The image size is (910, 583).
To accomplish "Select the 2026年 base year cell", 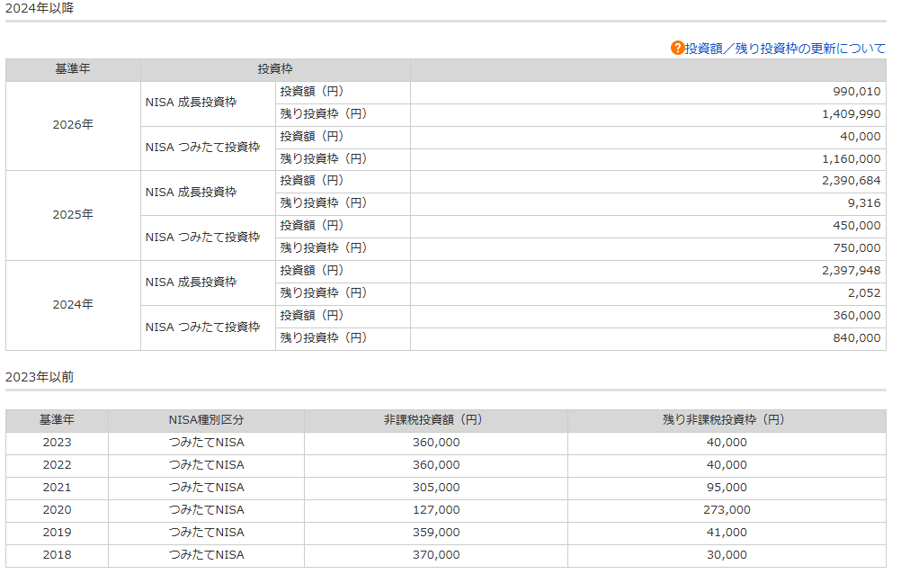I will pos(73,125).
